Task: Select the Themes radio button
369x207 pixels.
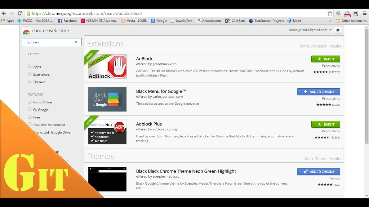Action: tap(29, 81)
